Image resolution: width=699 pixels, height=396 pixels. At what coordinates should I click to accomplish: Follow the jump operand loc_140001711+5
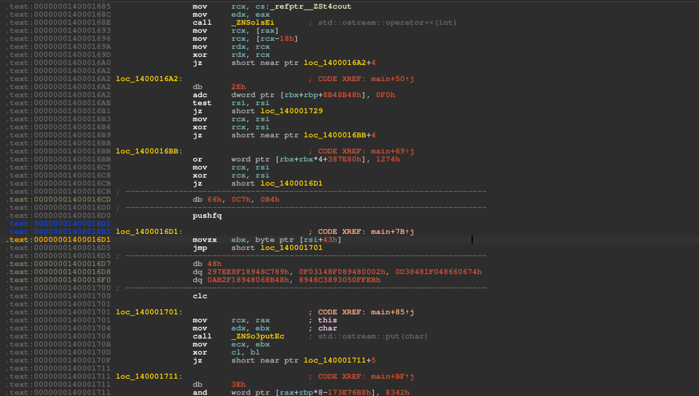tap(340, 360)
